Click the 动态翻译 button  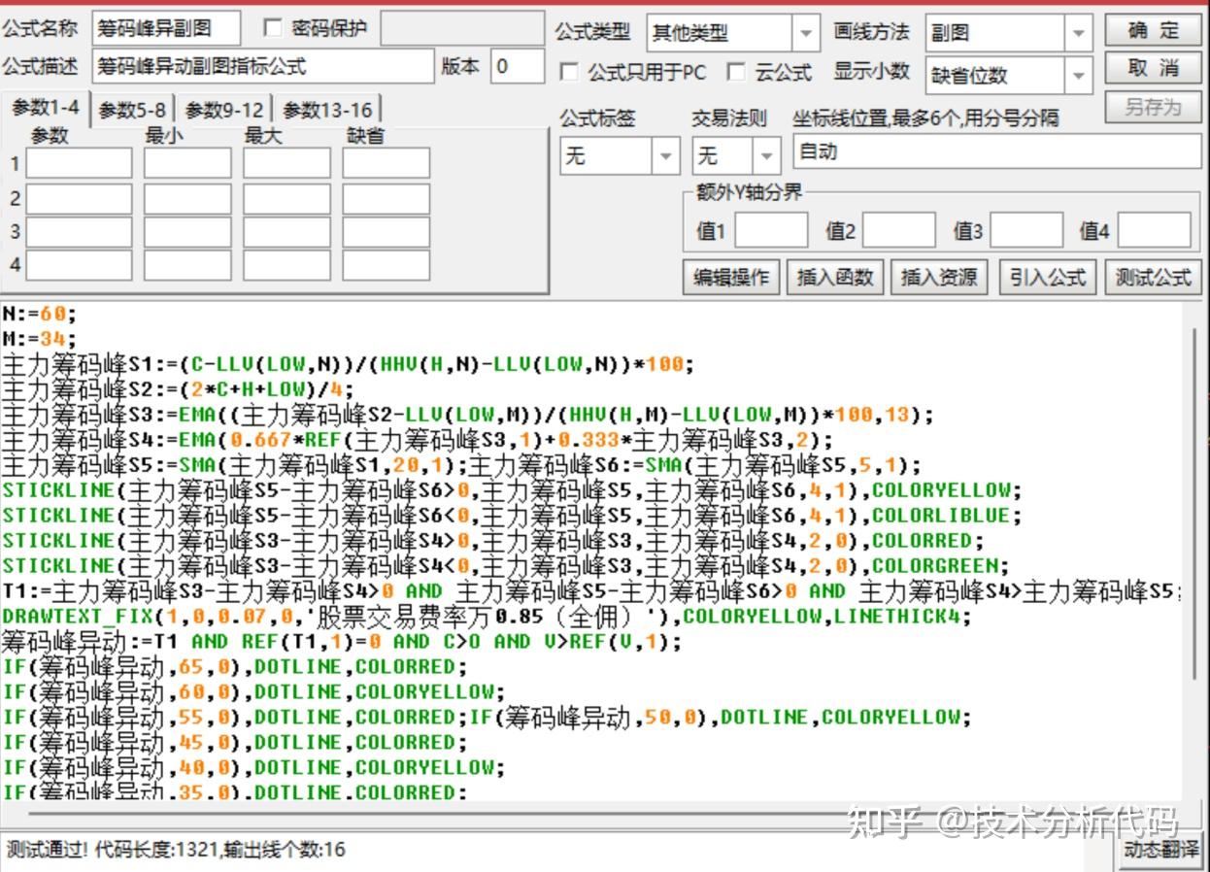pos(1161,850)
